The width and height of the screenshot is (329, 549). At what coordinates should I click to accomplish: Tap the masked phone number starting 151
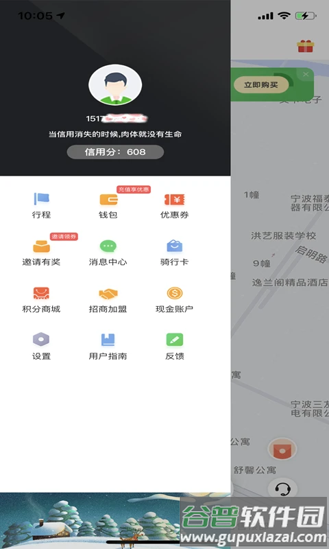point(117,119)
